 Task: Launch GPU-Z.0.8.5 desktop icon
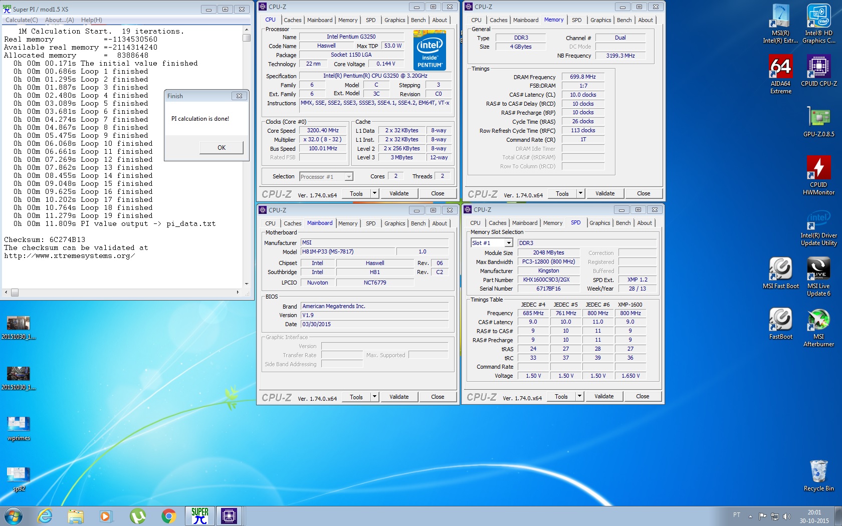pyautogui.click(x=818, y=122)
